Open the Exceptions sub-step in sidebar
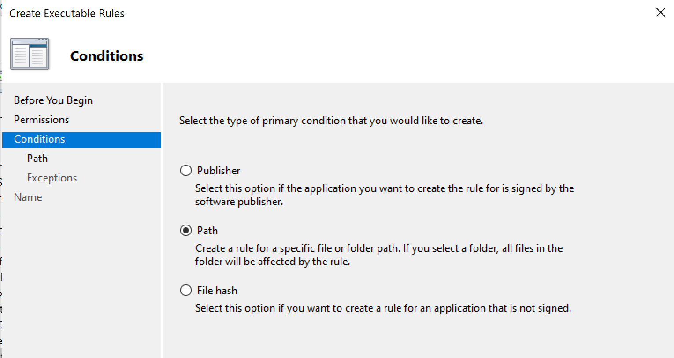The height and width of the screenshot is (358, 674). (52, 178)
